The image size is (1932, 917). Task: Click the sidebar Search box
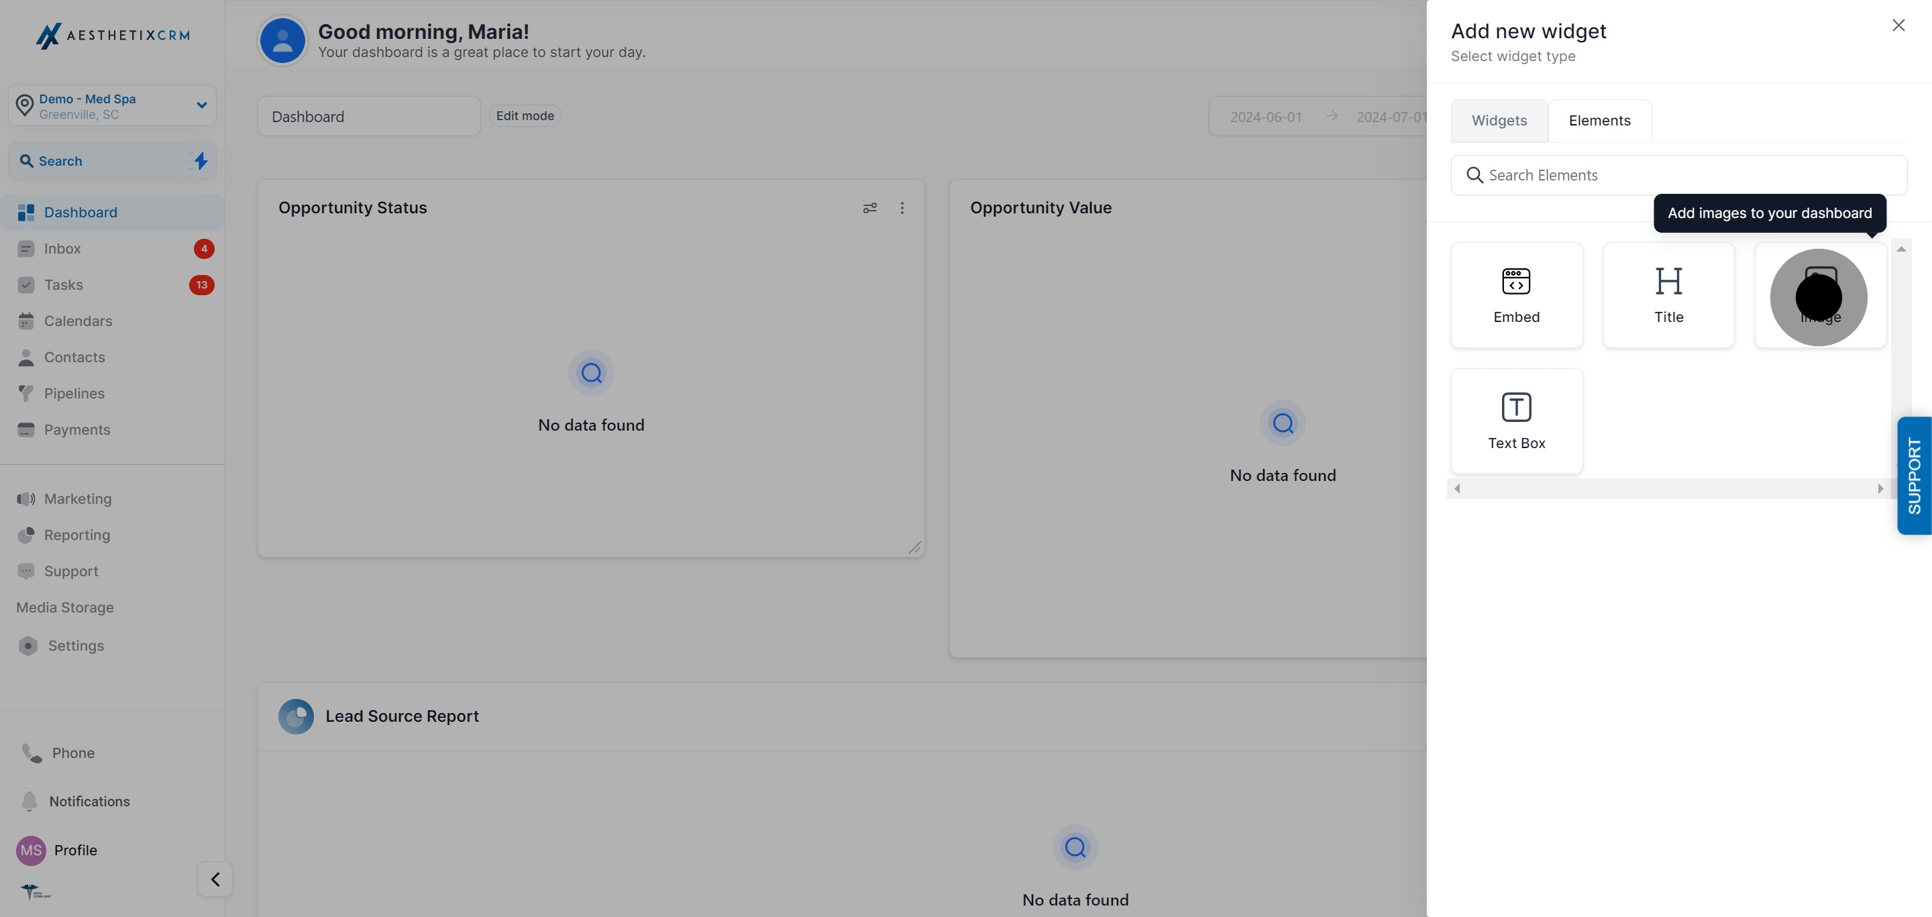click(x=112, y=160)
